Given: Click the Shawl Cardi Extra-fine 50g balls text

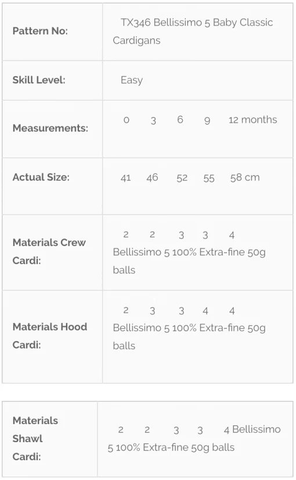Looking at the screenshot, I should tap(189, 447).
